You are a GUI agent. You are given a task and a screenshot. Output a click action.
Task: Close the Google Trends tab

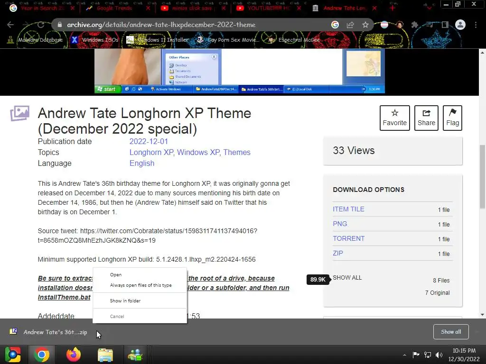coord(148,9)
